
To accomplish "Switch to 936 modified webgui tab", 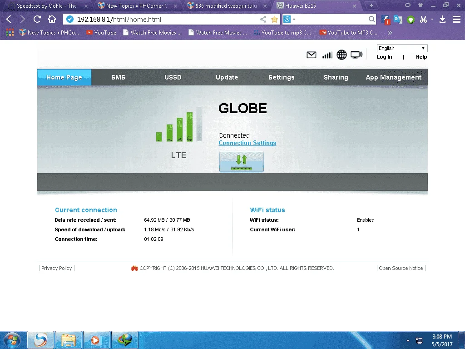I will pyautogui.click(x=226, y=5).
